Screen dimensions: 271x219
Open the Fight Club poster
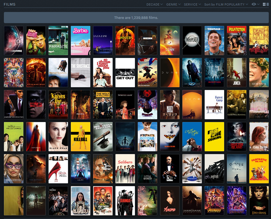click(x=36, y=41)
